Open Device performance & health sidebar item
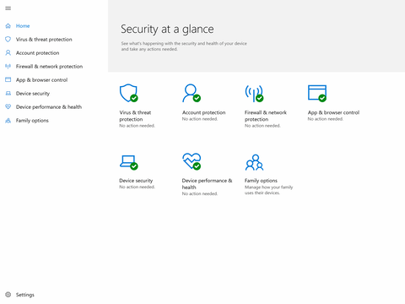Image resolution: width=405 pixels, height=304 pixels. tap(49, 107)
